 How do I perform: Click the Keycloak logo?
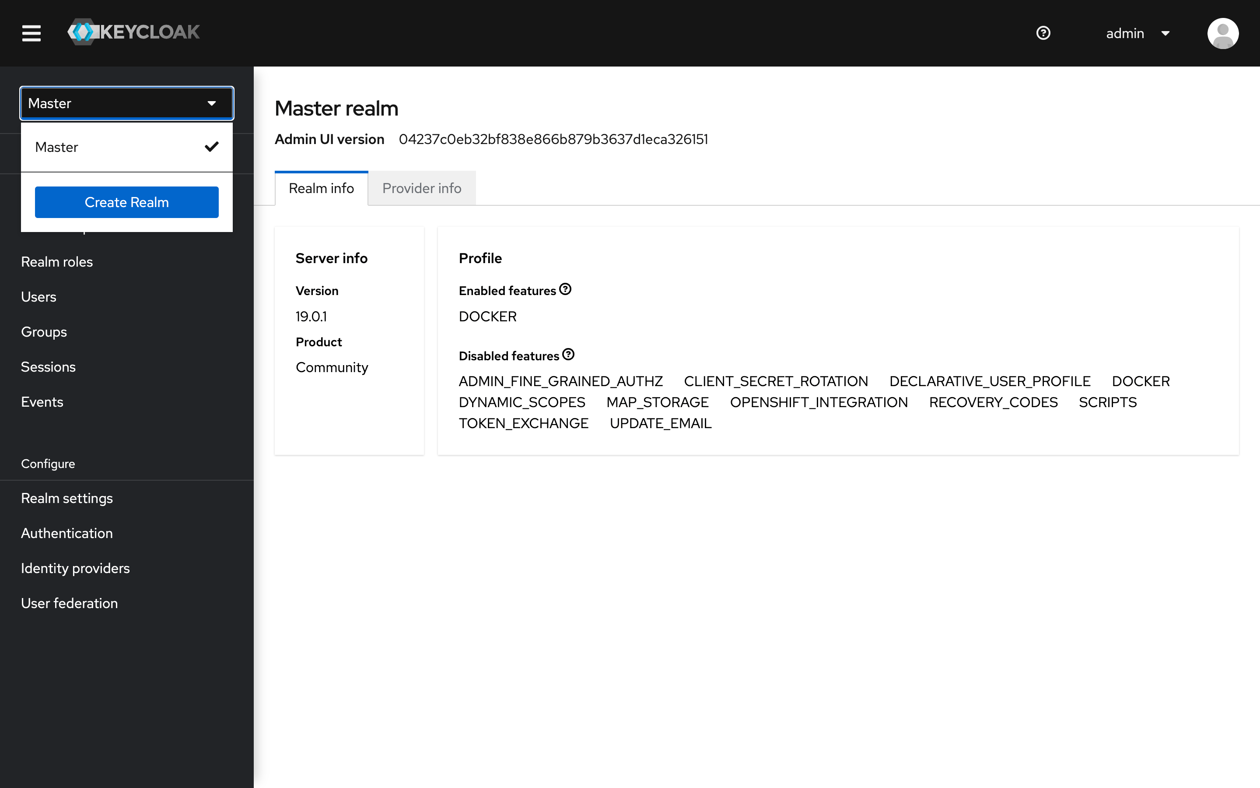(134, 32)
